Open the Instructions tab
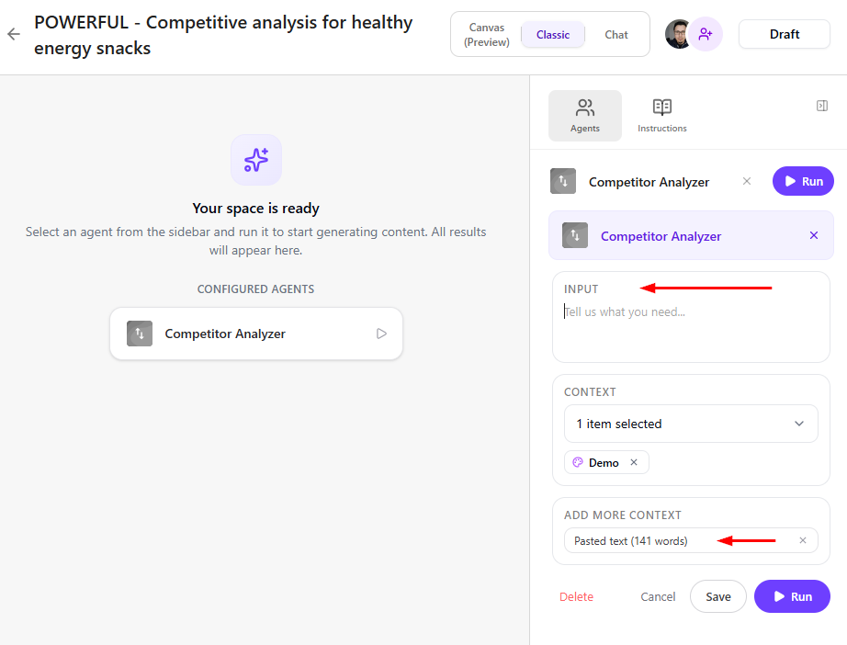The height and width of the screenshot is (645, 847). coord(662,116)
